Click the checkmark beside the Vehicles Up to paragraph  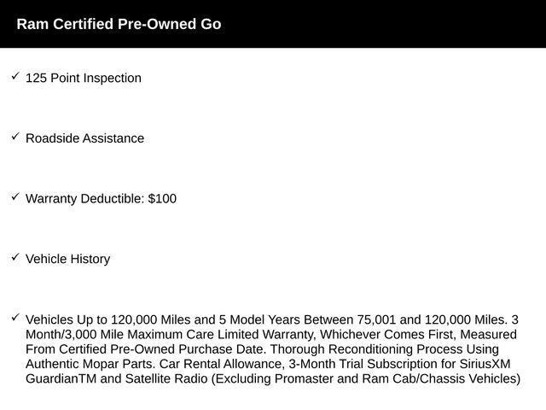click(15, 318)
